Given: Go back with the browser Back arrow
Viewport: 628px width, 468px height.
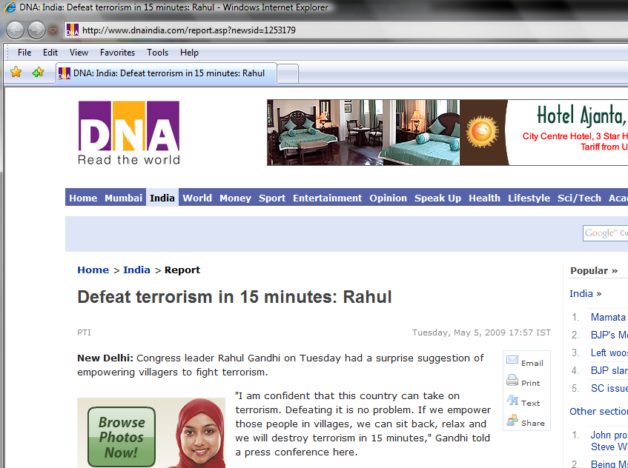Looking at the screenshot, I should 16,30.
